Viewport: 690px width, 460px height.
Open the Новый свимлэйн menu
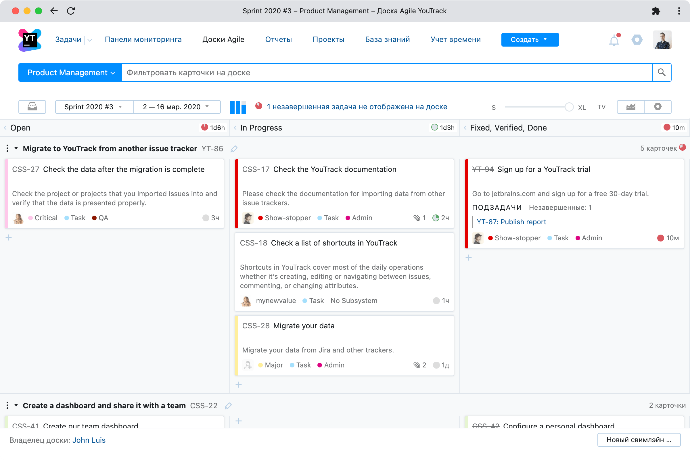coord(639,440)
